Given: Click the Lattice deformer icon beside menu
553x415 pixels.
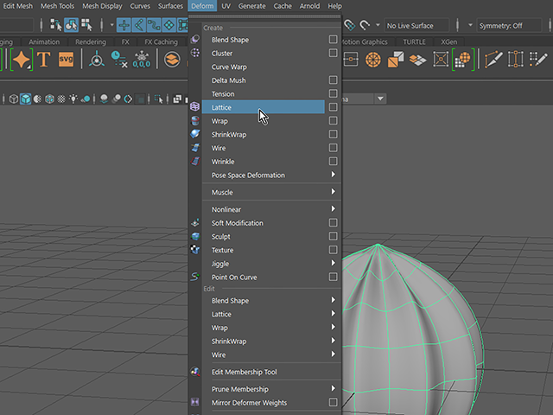Looking at the screenshot, I should [x=195, y=106].
